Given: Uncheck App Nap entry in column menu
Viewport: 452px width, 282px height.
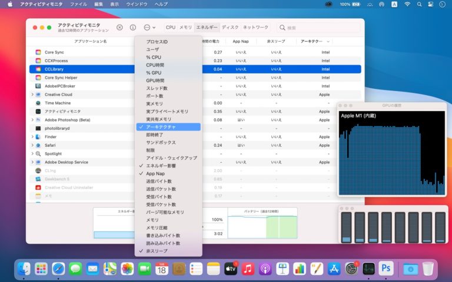Looking at the screenshot, I should [x=168, y=173].
